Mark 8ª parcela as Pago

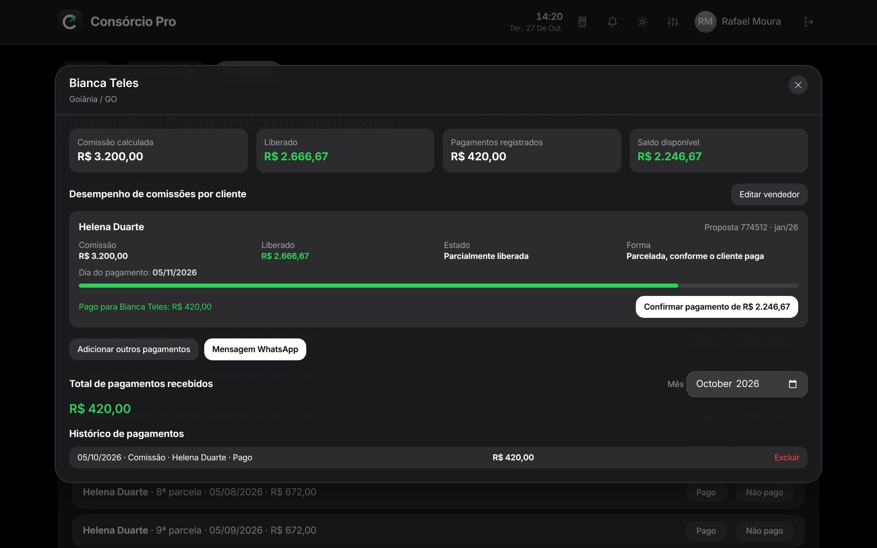[706, 493]
